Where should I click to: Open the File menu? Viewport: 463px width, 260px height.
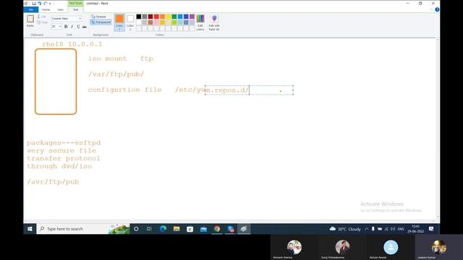click(30, 9)
